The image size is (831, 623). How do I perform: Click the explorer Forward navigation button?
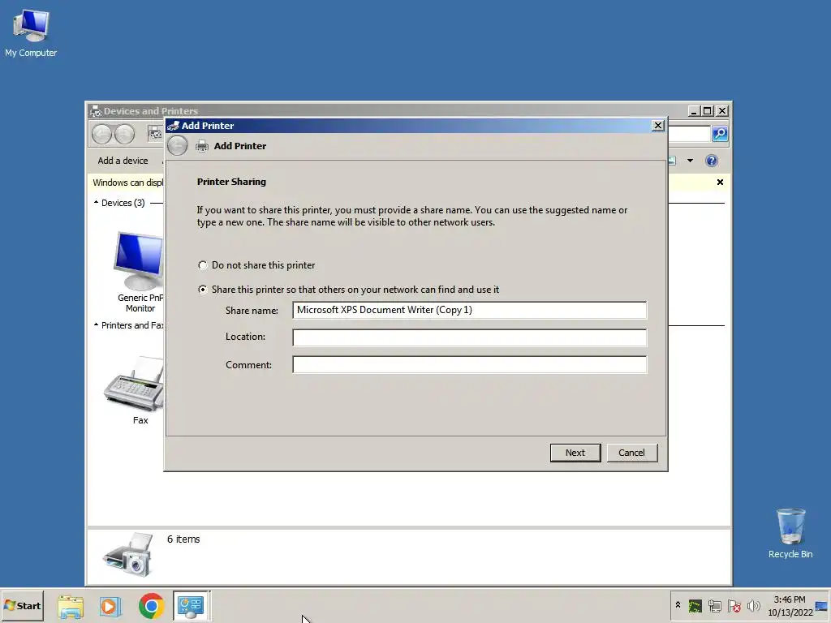[x=124, y=134]
